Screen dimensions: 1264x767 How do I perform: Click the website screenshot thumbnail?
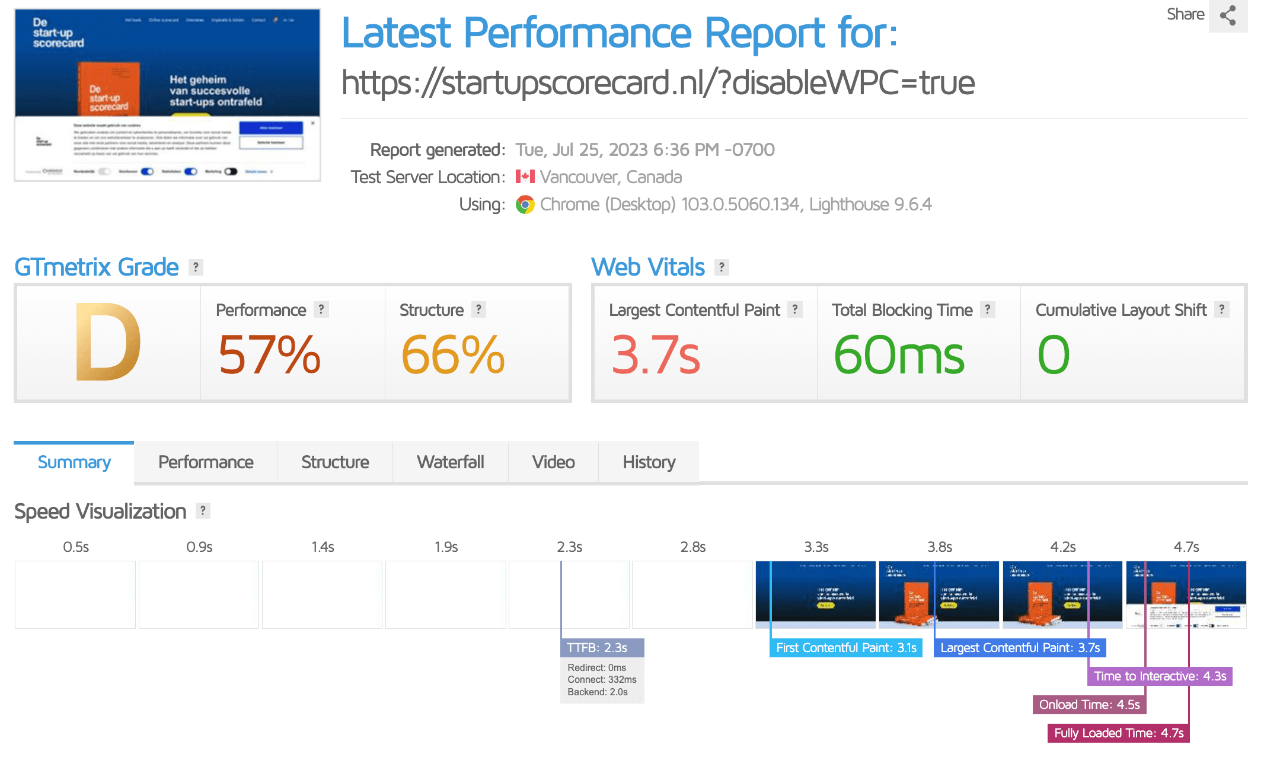[x=167, y=95]
